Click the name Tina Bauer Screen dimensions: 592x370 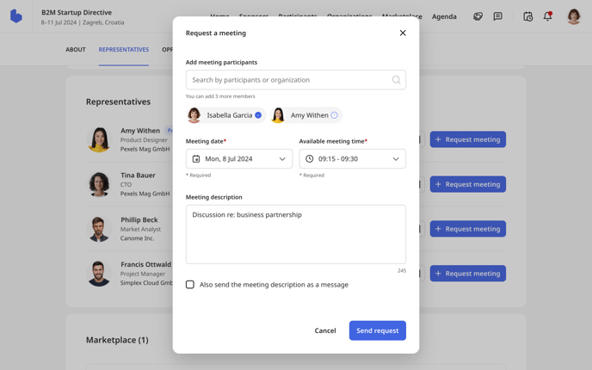(x=138, y=176)
